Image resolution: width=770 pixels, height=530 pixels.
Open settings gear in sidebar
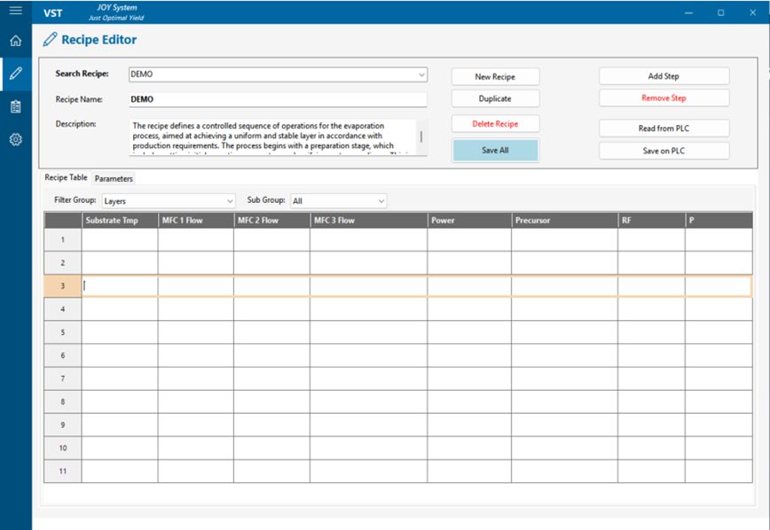tap(16, 139)
